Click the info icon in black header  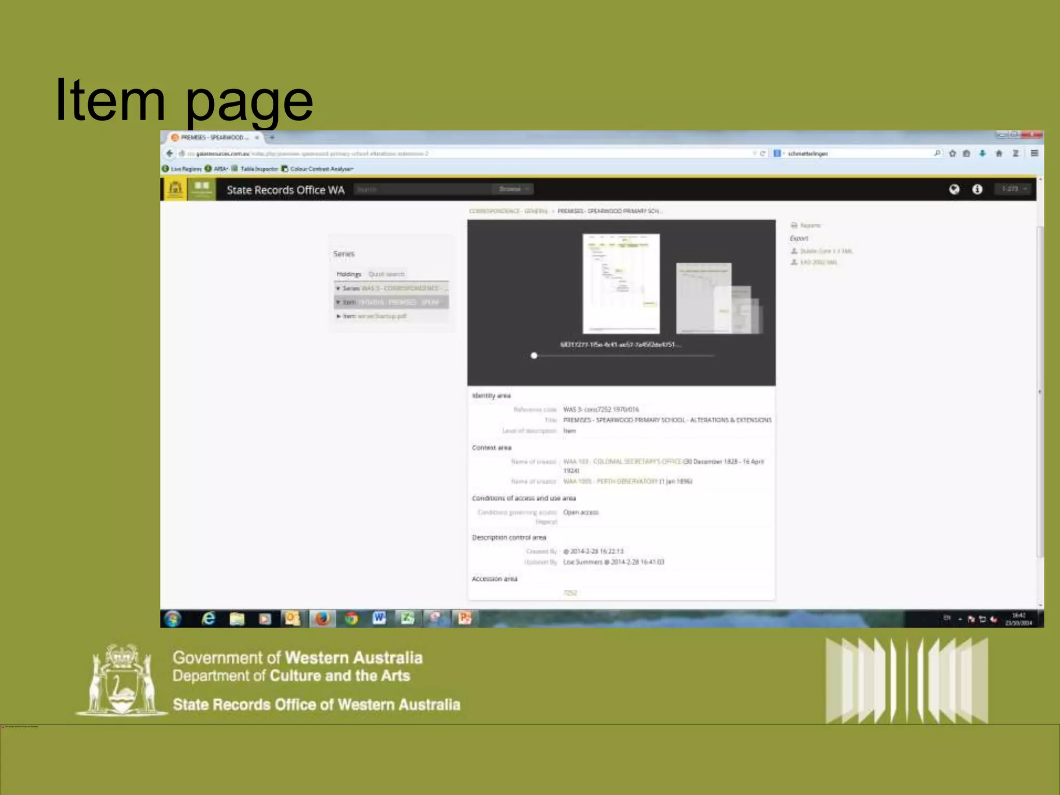tap(977, 189)
